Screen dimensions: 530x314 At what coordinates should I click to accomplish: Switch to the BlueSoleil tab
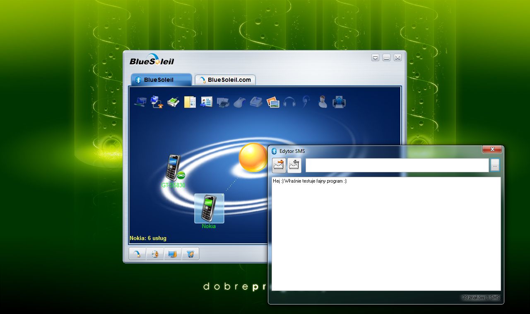(161, 80)
